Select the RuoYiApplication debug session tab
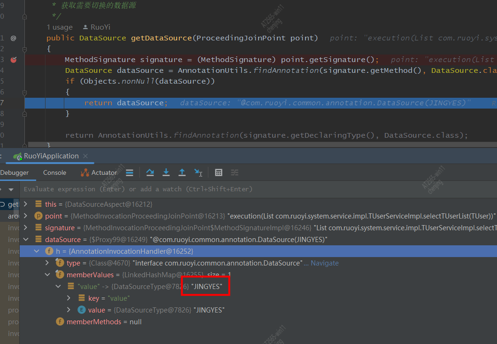 click(51, 156)
